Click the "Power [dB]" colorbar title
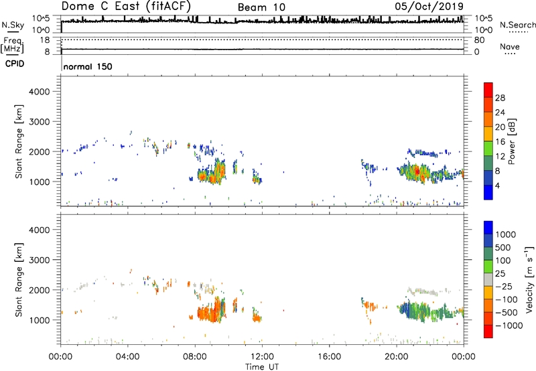Viewport: 536px width, 371px height. 511,141
